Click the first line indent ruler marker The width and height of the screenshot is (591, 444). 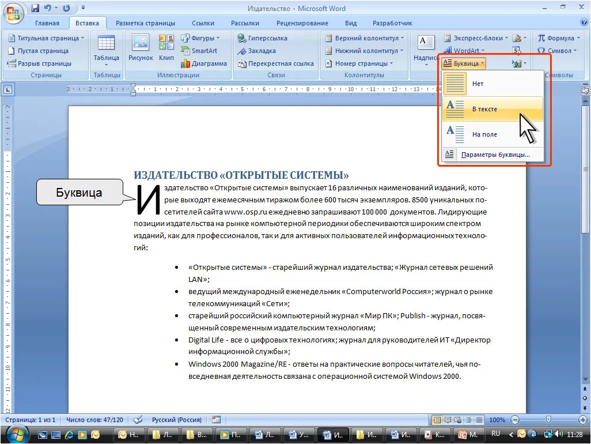[133, 86]
